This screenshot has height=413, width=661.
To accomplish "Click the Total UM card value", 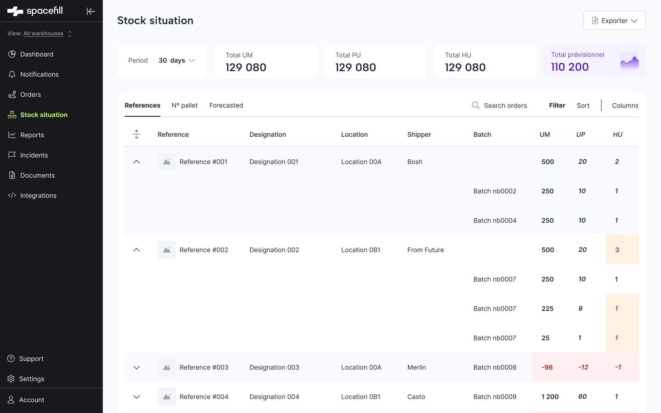I will pos(246,67).
